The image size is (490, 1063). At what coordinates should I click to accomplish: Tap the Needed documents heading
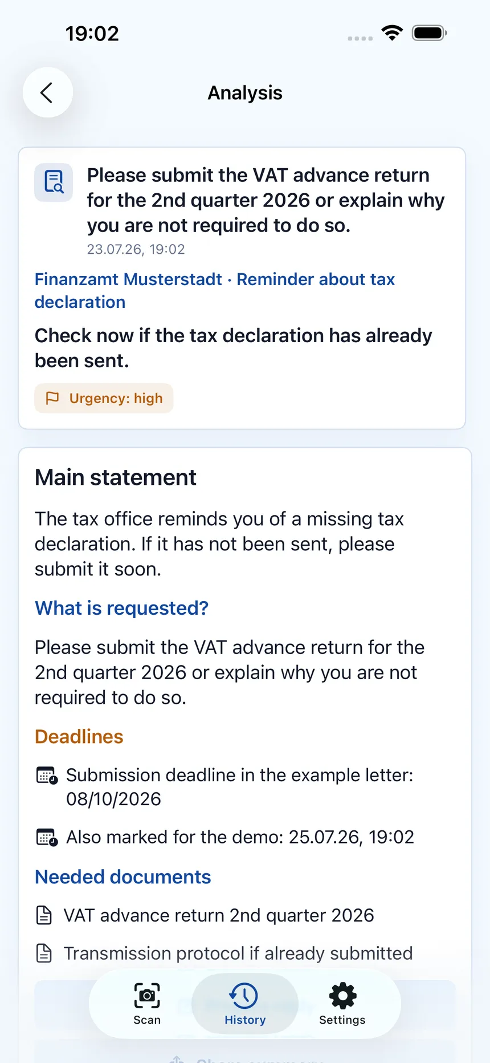(x=122, y=877)
